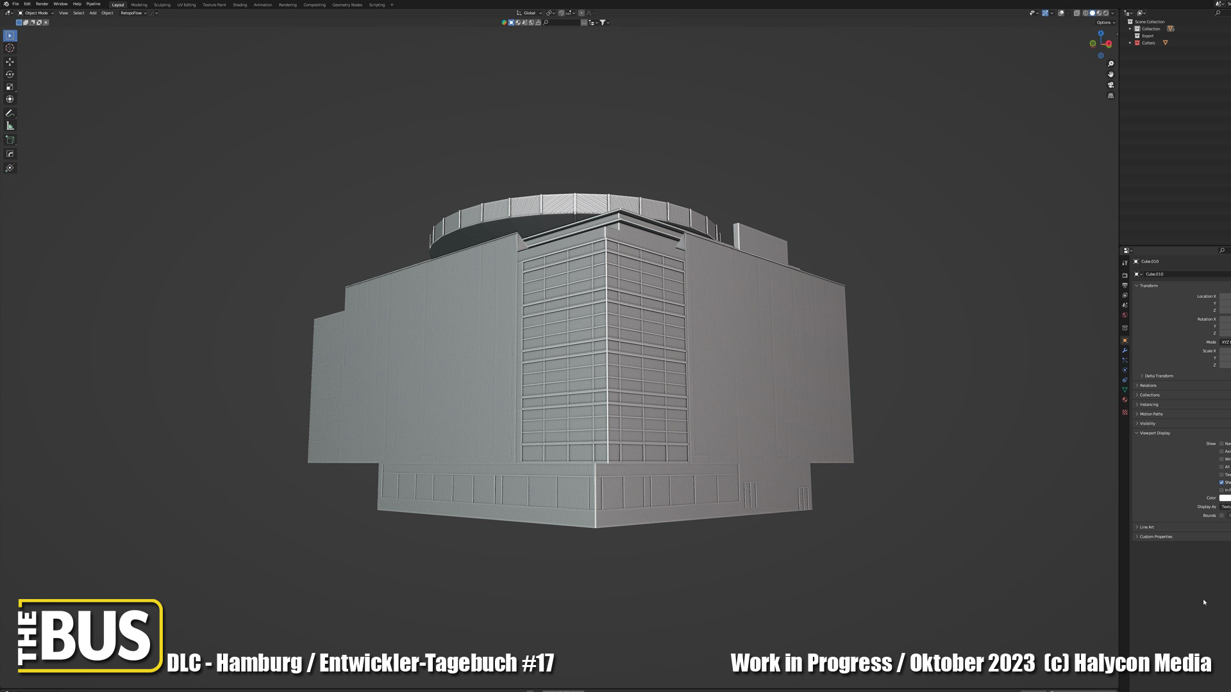Enable the Bounds checkbox

(x=1221, y=516)
